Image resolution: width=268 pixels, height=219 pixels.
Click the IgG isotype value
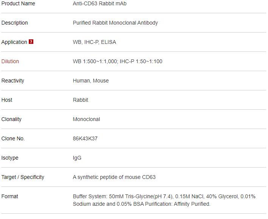tap(77, 158)
